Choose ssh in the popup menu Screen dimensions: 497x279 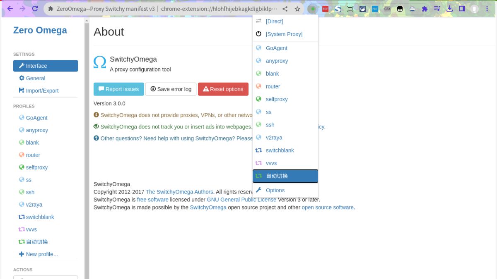point(285,125)
